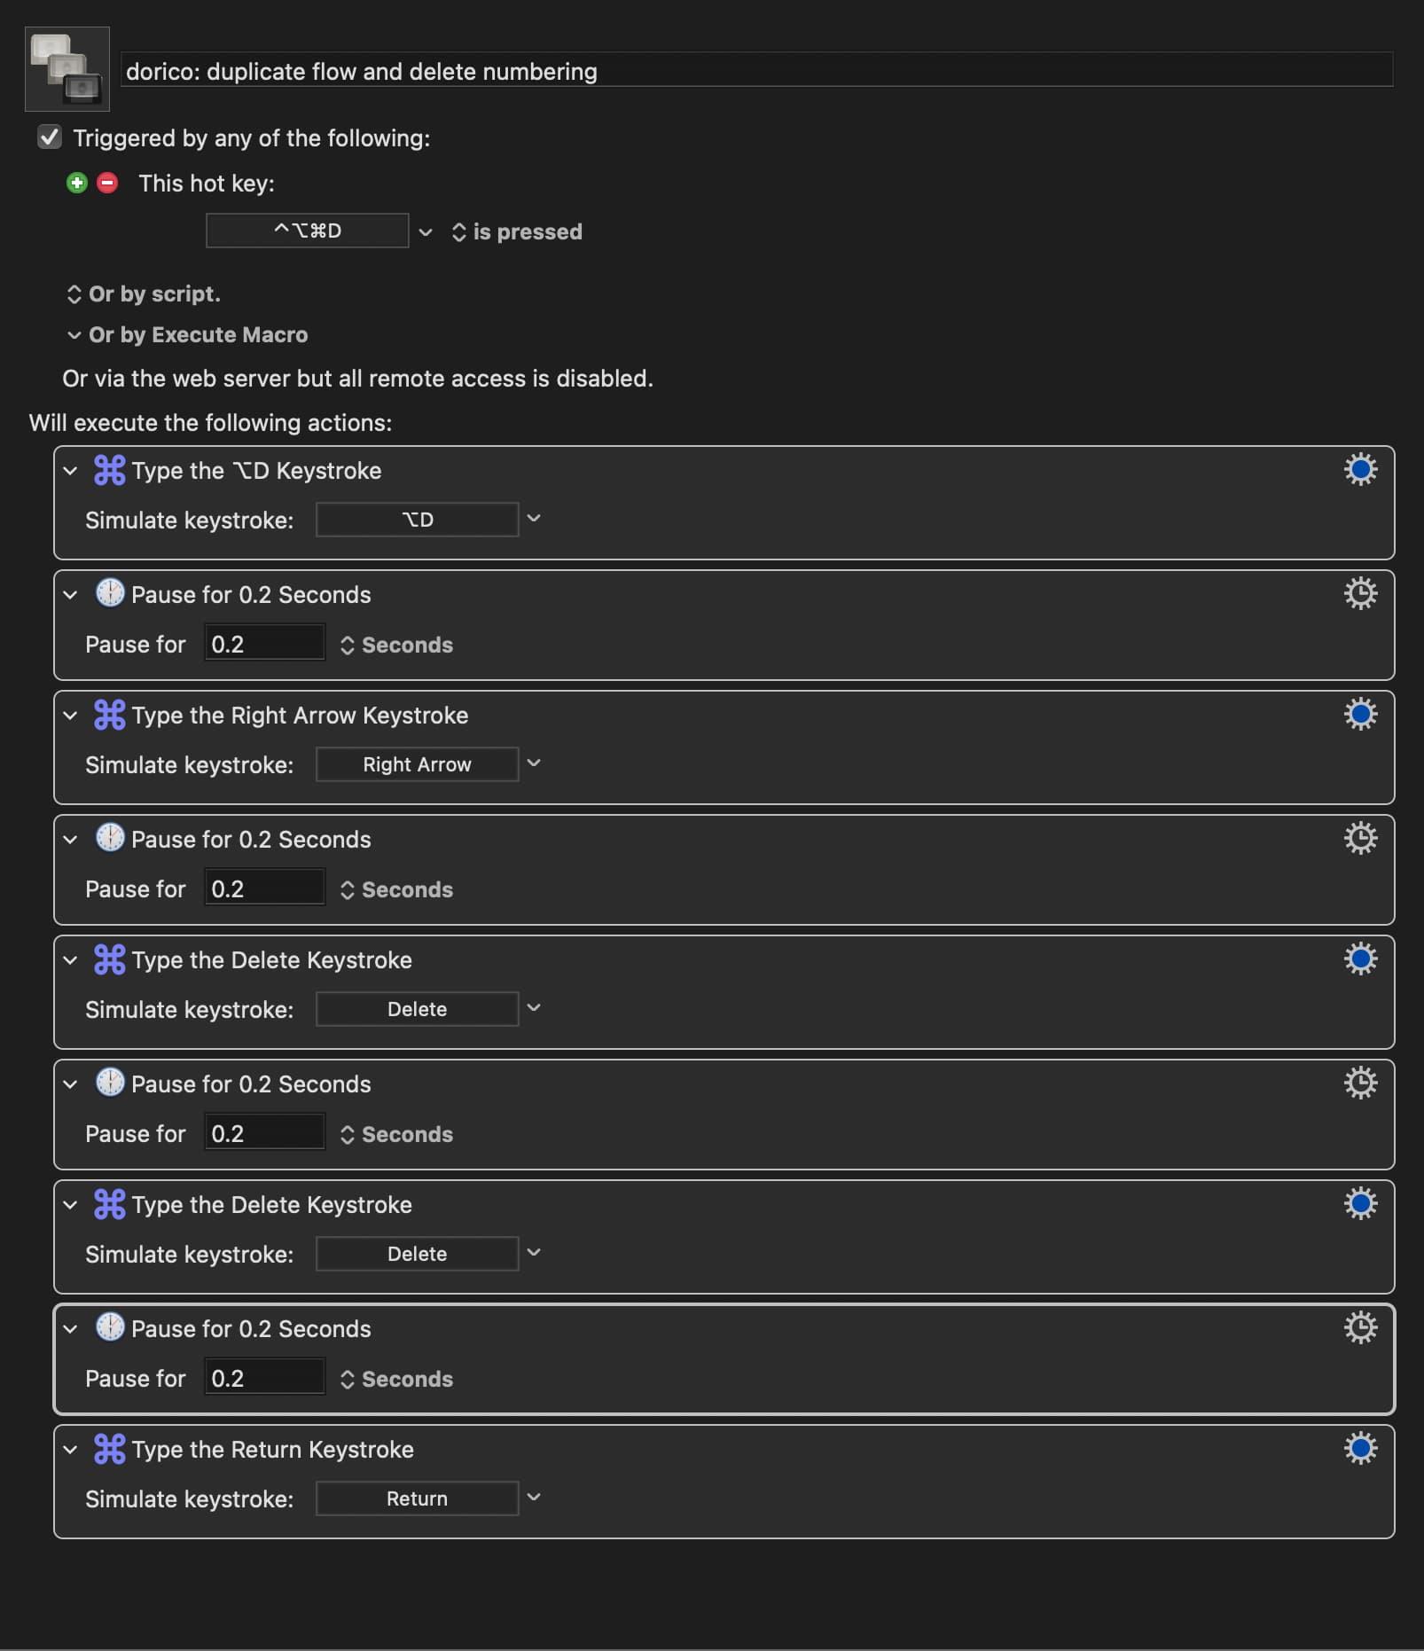Open gear menu for the ⌥D Keystroke action

click(x=1360, y=469)
